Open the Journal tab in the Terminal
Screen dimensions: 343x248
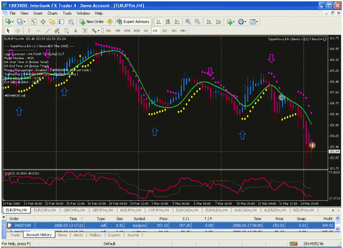pos(133,235)
